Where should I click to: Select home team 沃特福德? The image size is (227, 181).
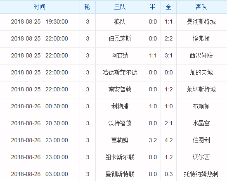point(120,124)
